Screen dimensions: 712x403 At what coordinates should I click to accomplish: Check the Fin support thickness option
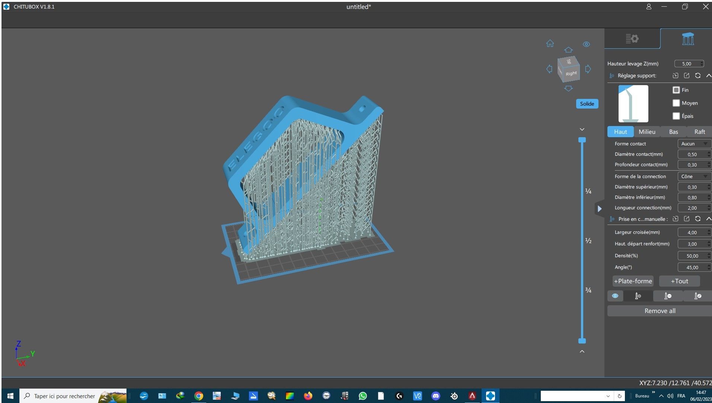[x=676, y=90]
